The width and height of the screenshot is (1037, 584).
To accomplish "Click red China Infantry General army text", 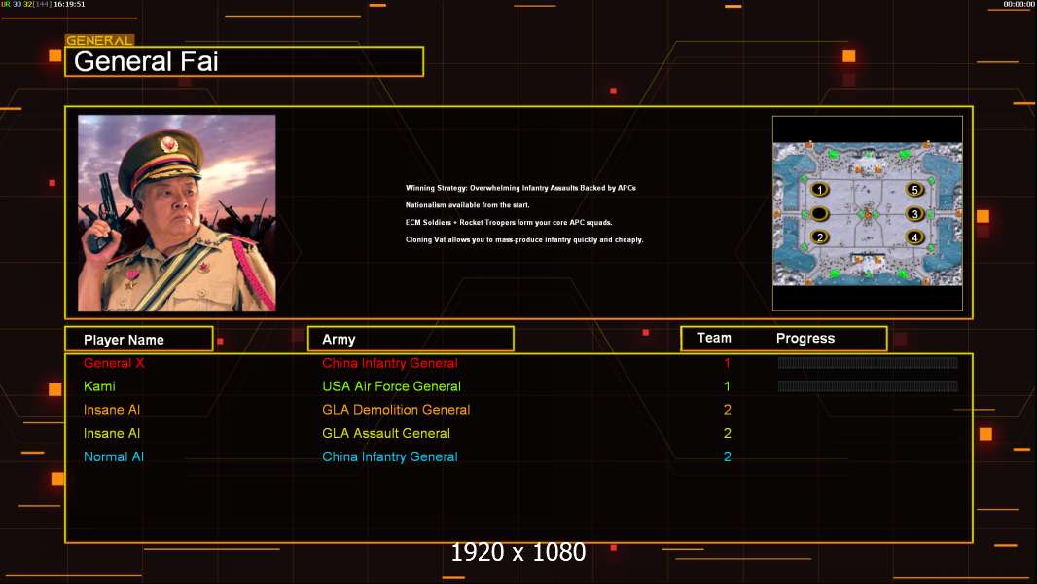I will tap(389, 363).
